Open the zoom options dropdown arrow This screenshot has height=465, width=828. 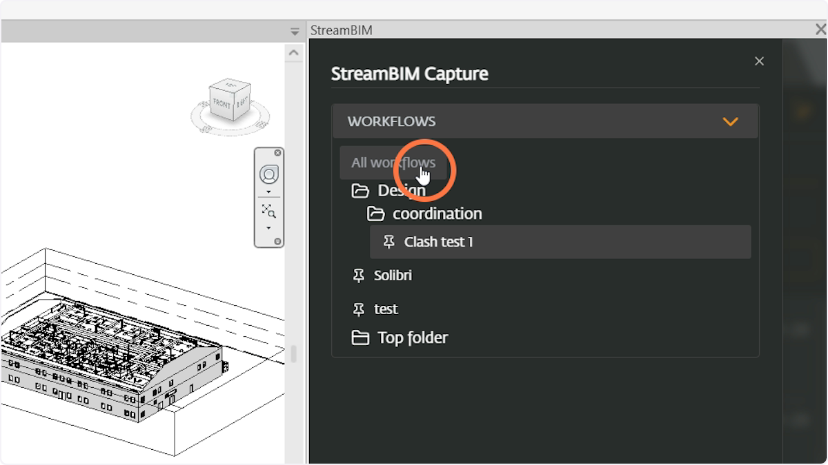(268, 228)
